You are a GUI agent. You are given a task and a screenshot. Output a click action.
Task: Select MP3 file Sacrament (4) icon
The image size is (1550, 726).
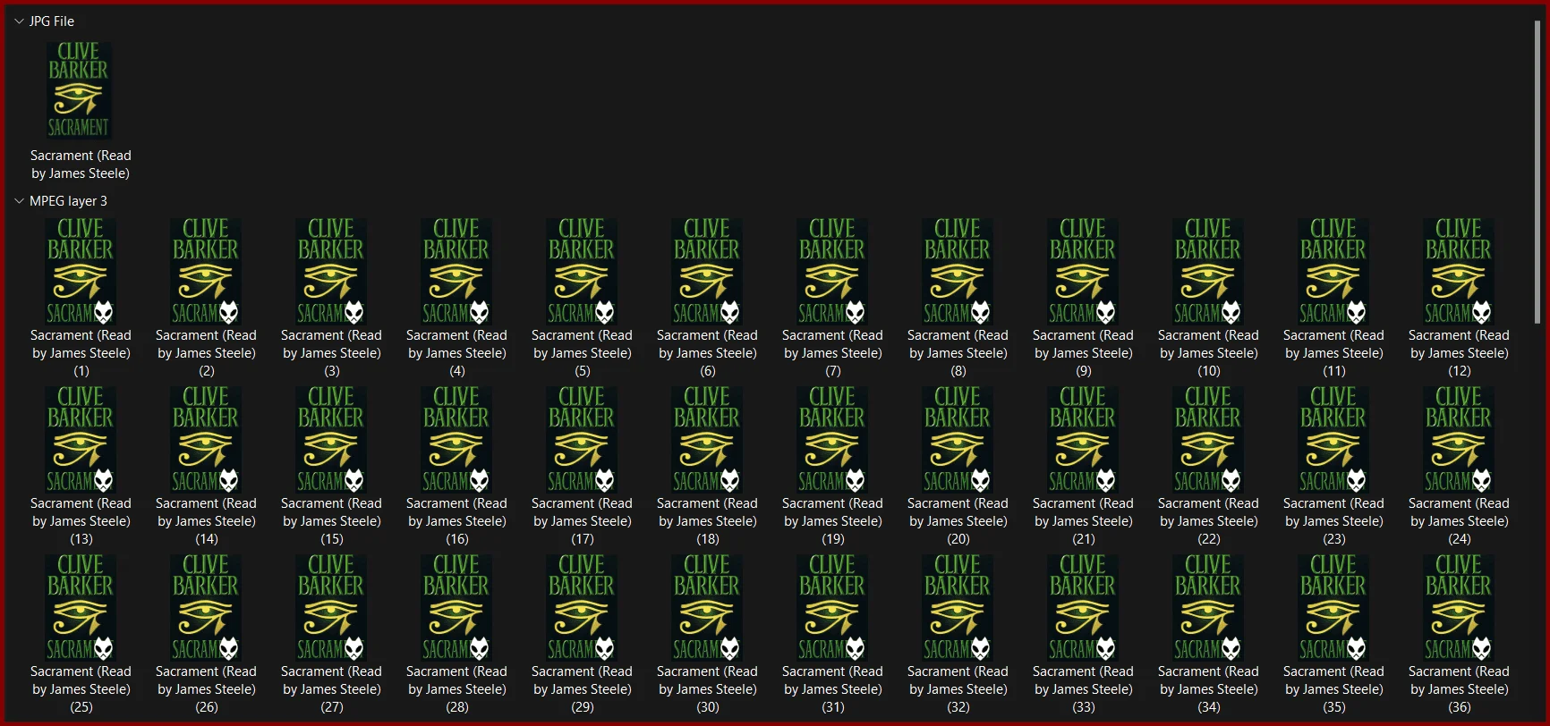coord(456,271)
